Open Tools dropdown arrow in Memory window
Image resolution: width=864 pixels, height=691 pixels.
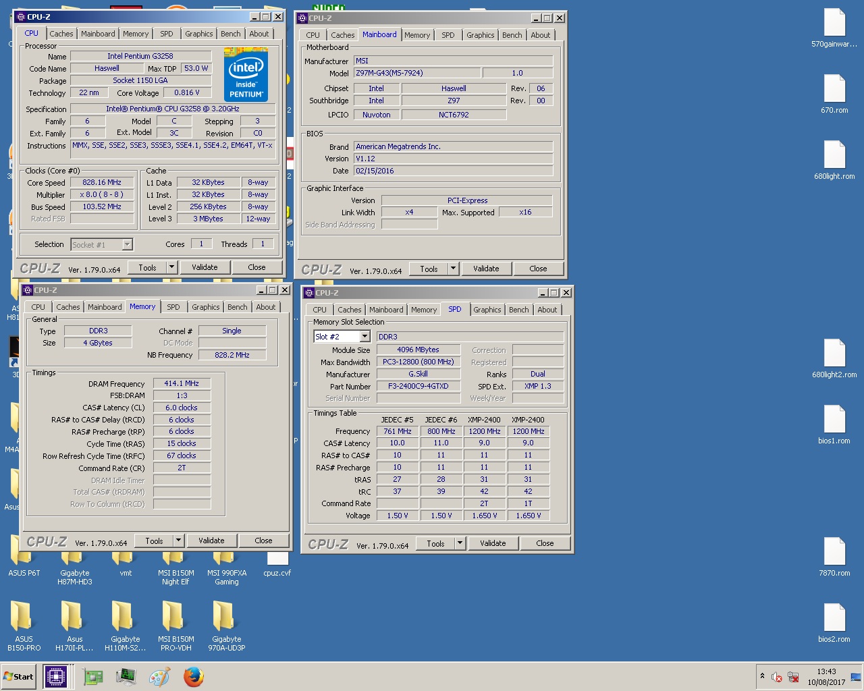[178, 541]
